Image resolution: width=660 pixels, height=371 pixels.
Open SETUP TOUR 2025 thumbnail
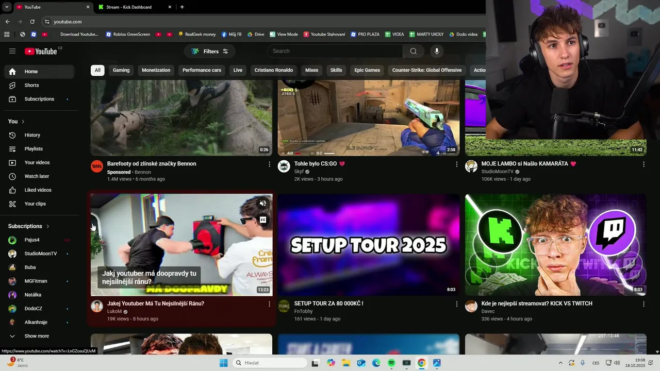coord(369,245)
